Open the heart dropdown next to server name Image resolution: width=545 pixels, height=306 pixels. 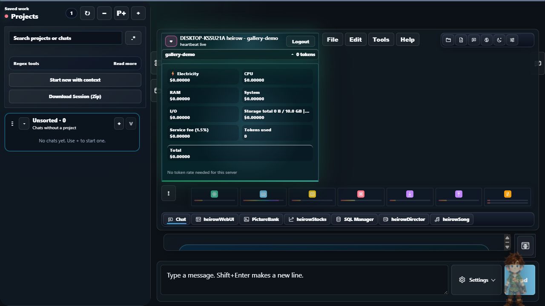pyautogui.click(x=171, y=41)
